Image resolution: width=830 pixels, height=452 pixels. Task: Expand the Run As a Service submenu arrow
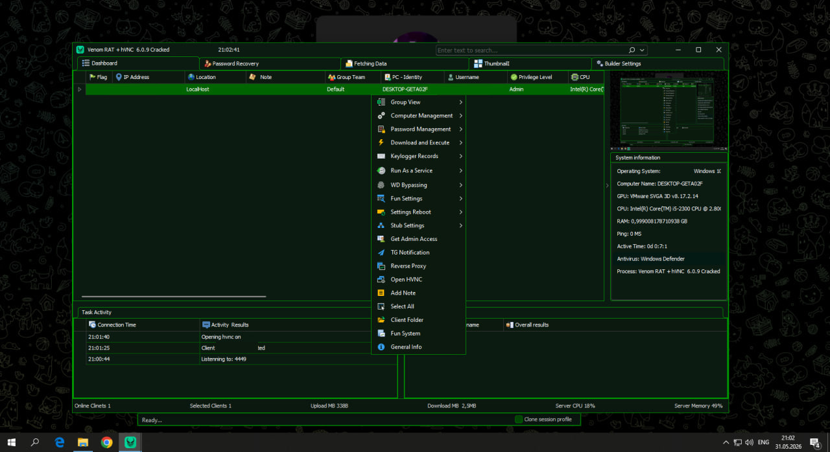(460, 171)
